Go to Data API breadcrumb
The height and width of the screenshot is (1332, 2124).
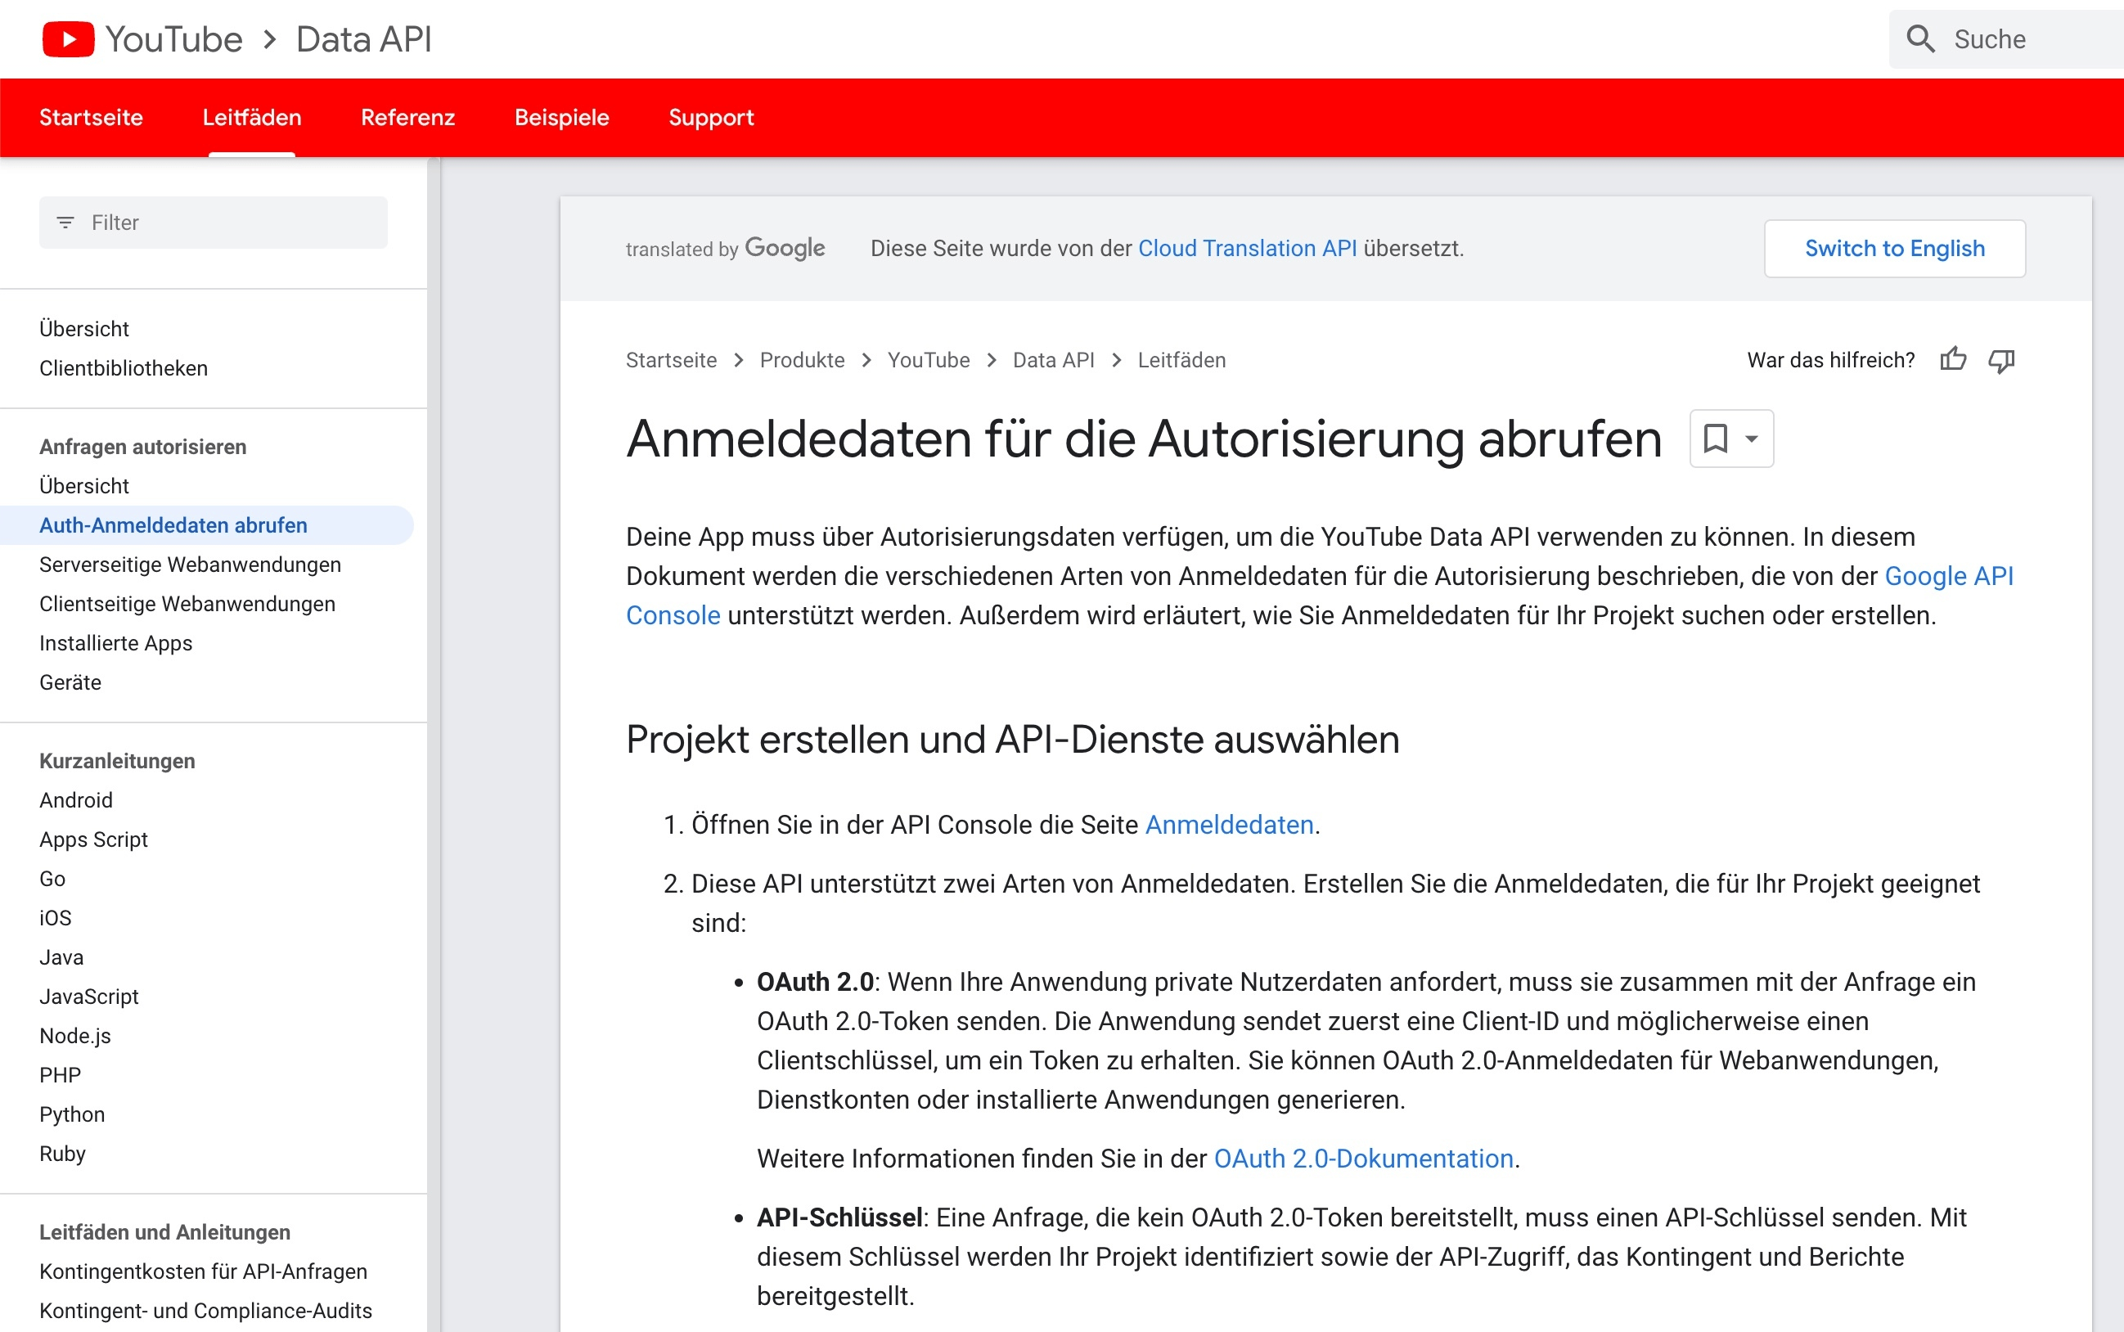point(1054,359)
